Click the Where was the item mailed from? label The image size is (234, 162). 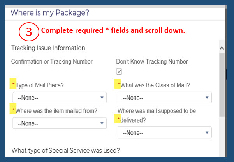pos(56,111)
